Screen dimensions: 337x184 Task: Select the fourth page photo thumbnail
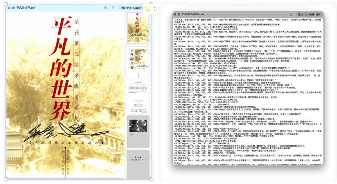click(x=138, y=132)
